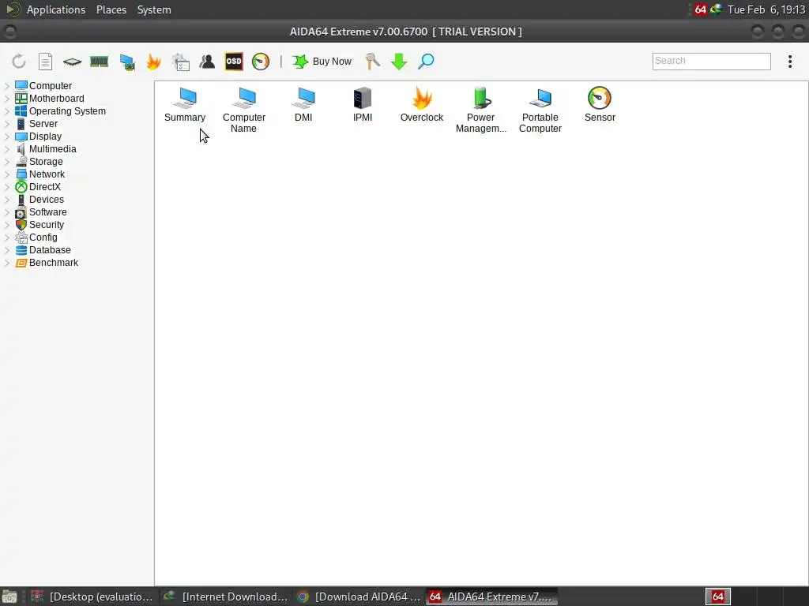Select Computer in the tree
The width and height of the screenshot is (809, 606).
[x=50, y=85]
